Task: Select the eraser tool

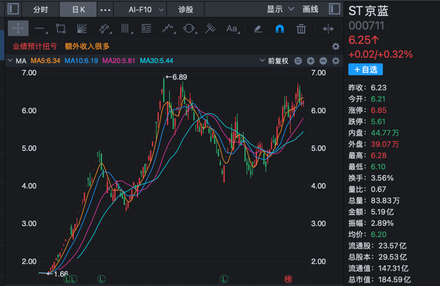Action: coord(258,28)
